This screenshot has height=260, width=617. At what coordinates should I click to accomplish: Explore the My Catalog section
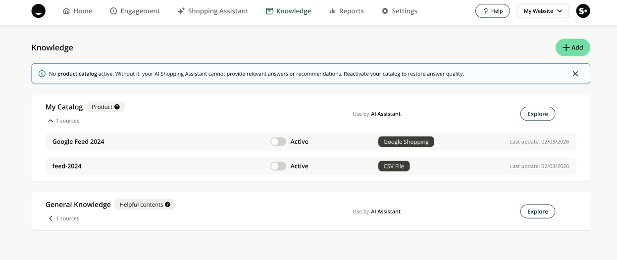pos(537,114)
